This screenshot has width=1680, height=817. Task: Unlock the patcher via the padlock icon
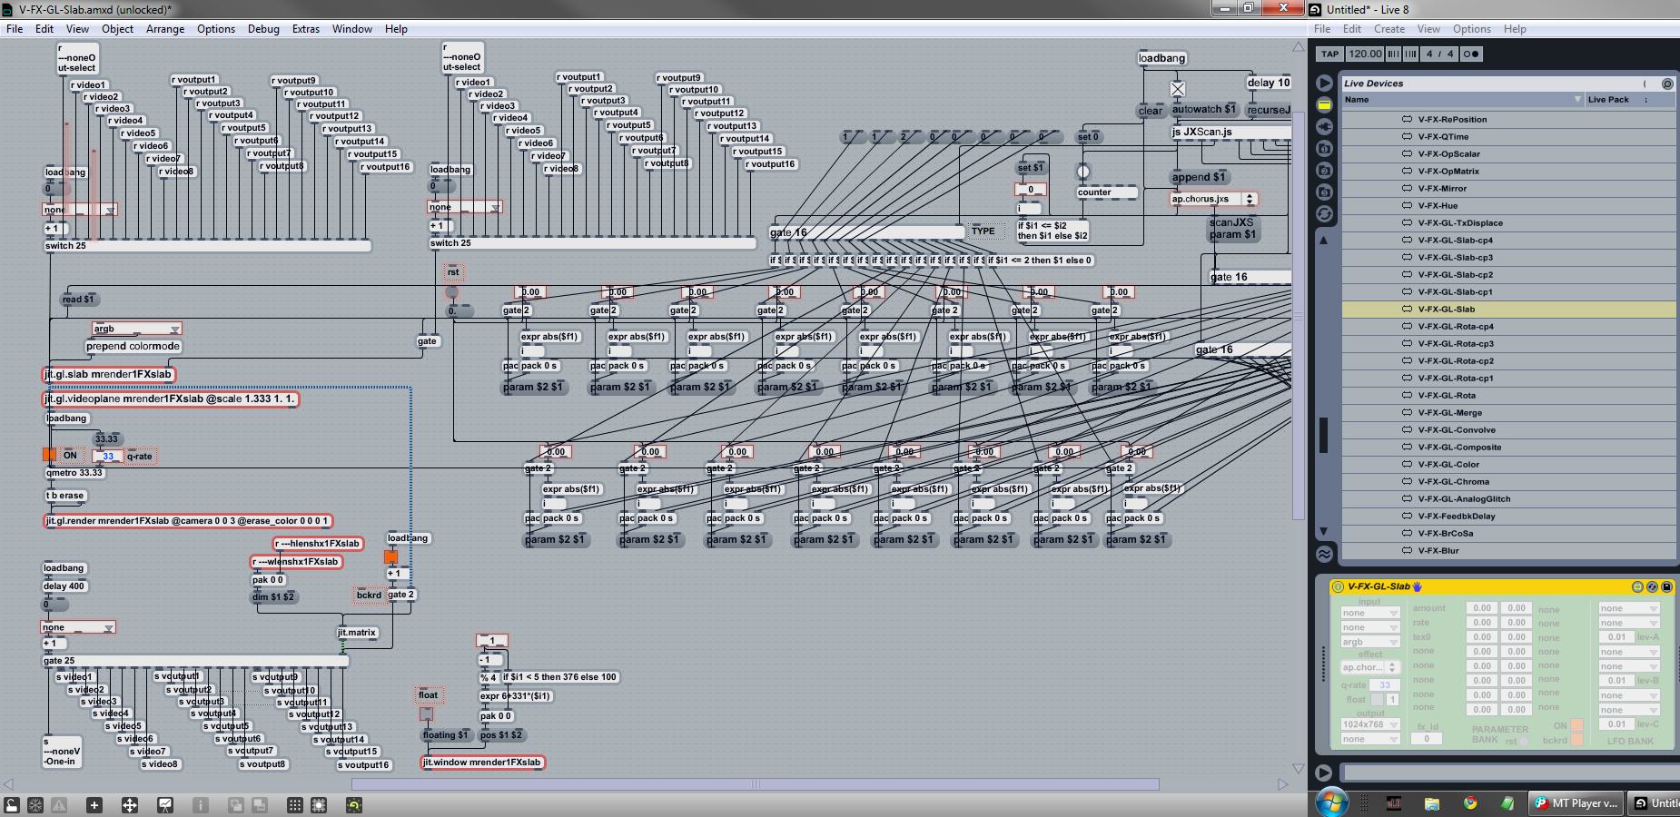tap(13, 805)
